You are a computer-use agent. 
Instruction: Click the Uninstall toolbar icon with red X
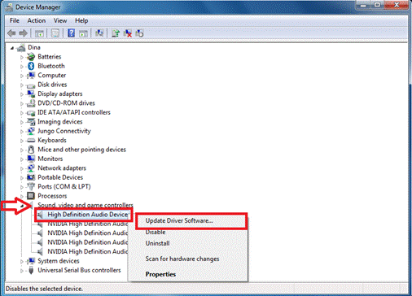(128, 33)
